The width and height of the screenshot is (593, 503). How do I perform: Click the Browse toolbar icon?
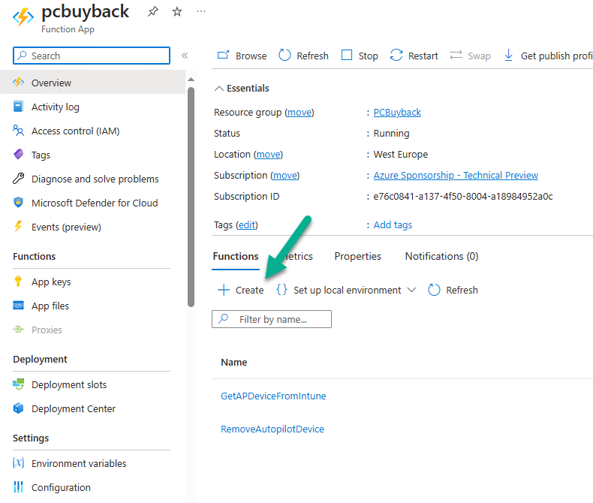tap(223, 56)
